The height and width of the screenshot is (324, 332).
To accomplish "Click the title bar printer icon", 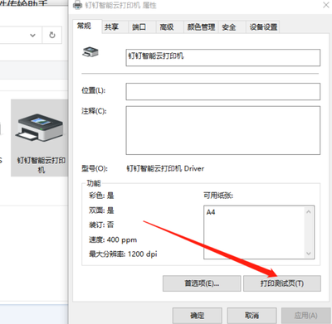I will click(x=78, y=5).
